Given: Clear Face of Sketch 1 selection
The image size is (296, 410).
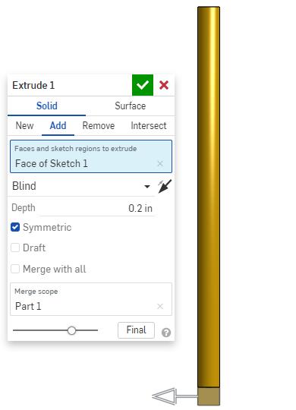Looking at the screenshot, I should (x=160, y=164).
